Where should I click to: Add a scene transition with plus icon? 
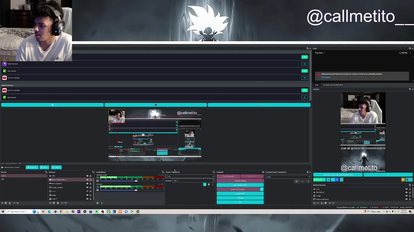(x=204, y=185)
